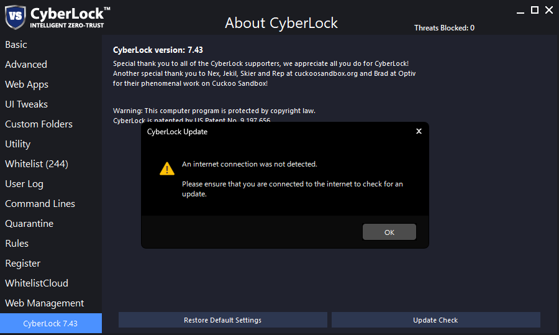The width and height of the screenshot is (559, 335).
Task: Open the User Log tab
Action: (x=24, y=184)
